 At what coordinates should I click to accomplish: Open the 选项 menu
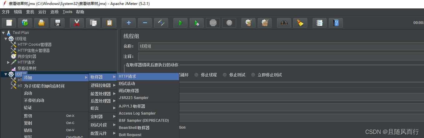tap(55, 12)
